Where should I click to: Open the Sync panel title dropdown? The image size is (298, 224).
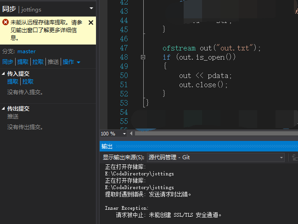(91, 8)
